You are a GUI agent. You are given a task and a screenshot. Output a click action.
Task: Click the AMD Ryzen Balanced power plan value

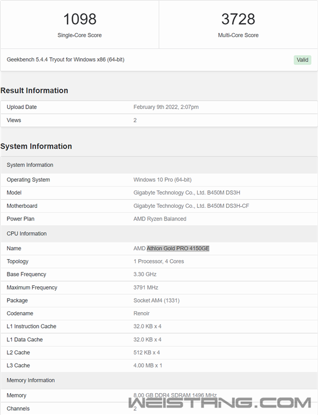pos(160,219)
